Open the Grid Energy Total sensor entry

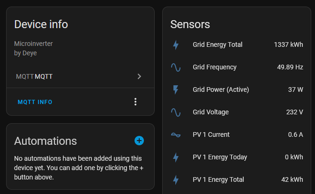237,45
